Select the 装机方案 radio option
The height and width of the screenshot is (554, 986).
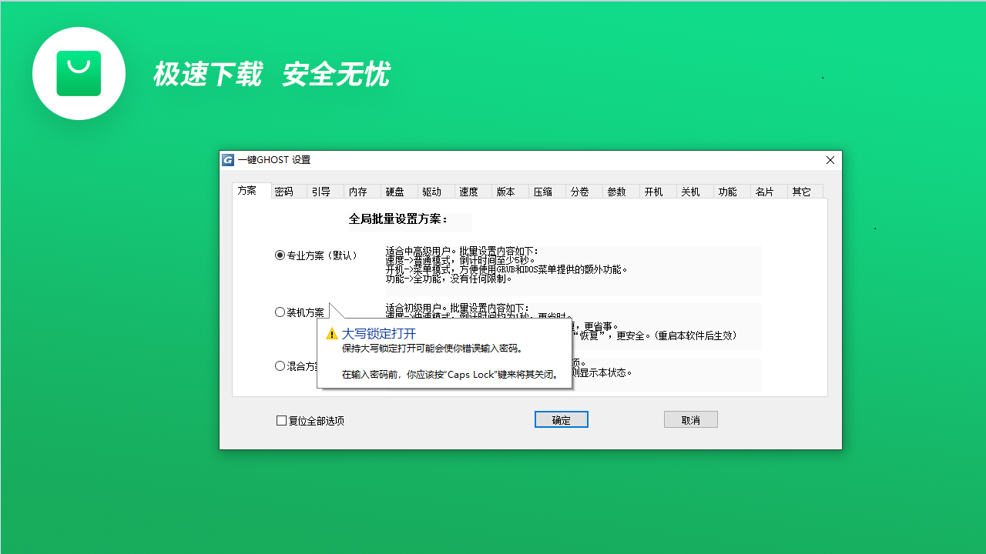[279, 312]
